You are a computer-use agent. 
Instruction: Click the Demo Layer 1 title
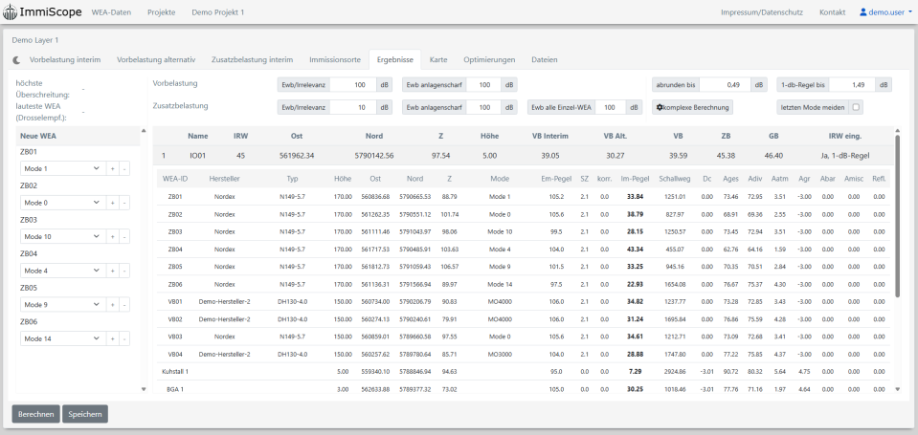point(35,40)
